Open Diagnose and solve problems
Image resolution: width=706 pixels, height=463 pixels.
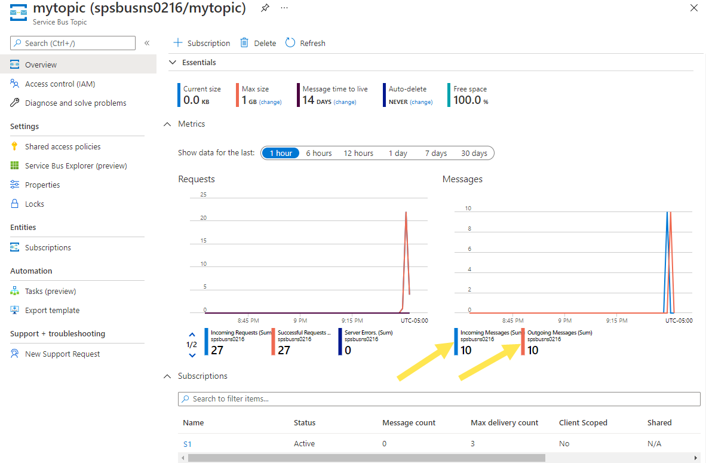tap(75, 103)
